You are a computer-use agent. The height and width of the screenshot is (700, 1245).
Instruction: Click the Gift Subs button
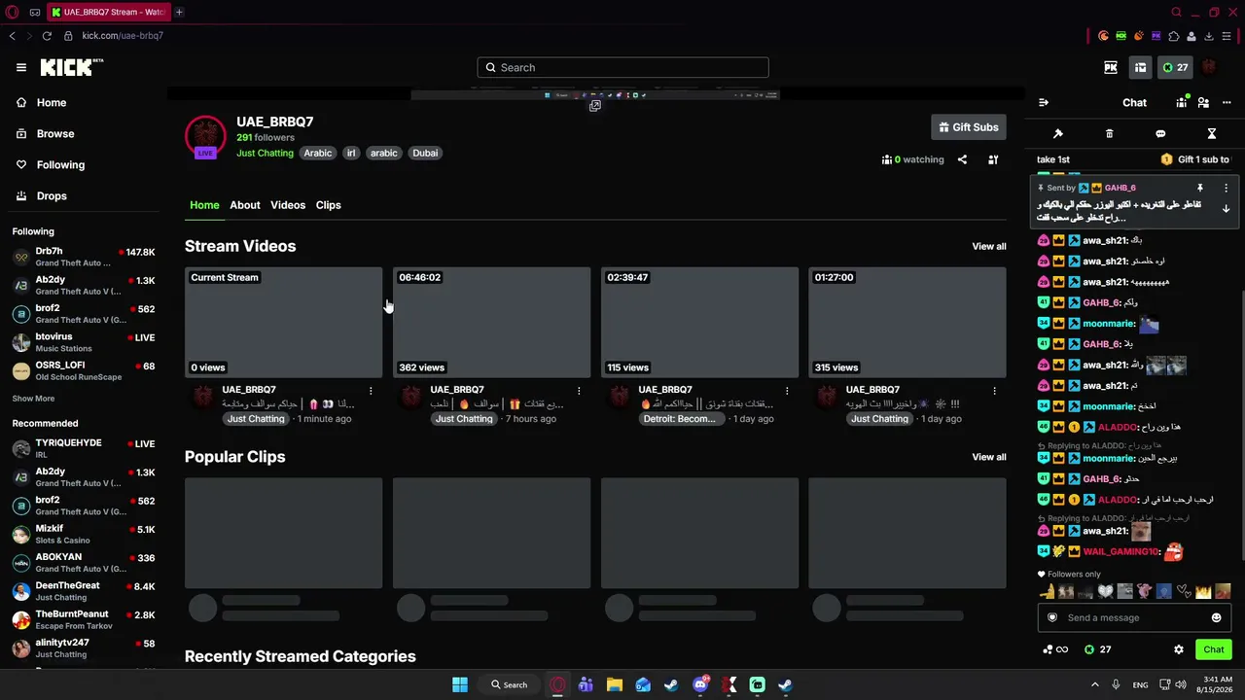pos(968,127)
